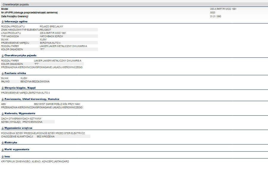Click the arrow icon beside Nadwozie, Wyposażenie
This screenshot has width=268, height=171.
click(3, 114)
